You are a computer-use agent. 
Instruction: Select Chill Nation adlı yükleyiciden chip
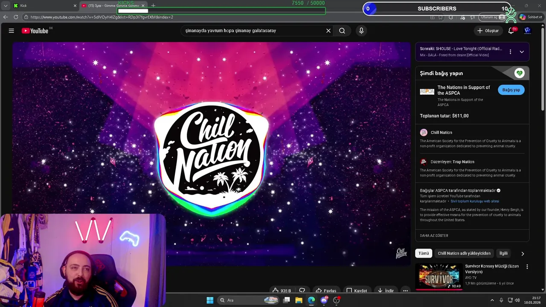(464, 253)
